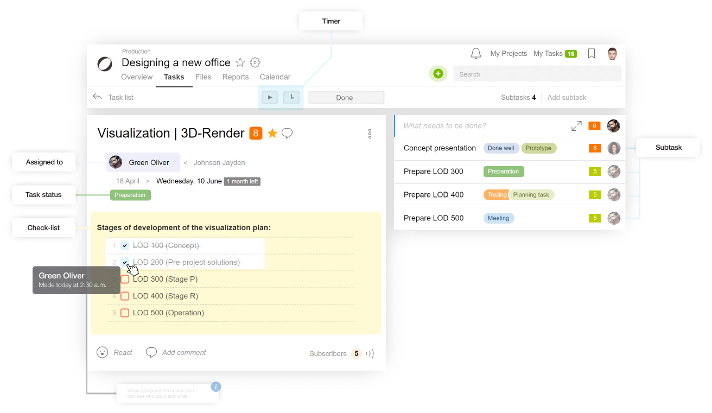Open project settings gear icon
Viewport: 712px width, 413px height.
255,62
